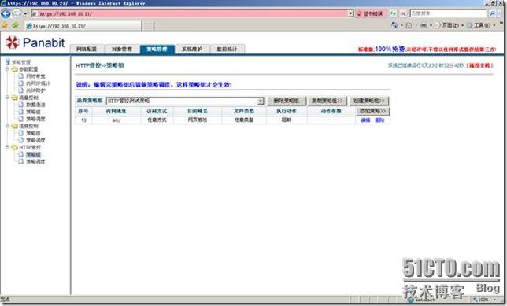
Task: Click the certificate error shield indicator
Action: coord(370,13)
